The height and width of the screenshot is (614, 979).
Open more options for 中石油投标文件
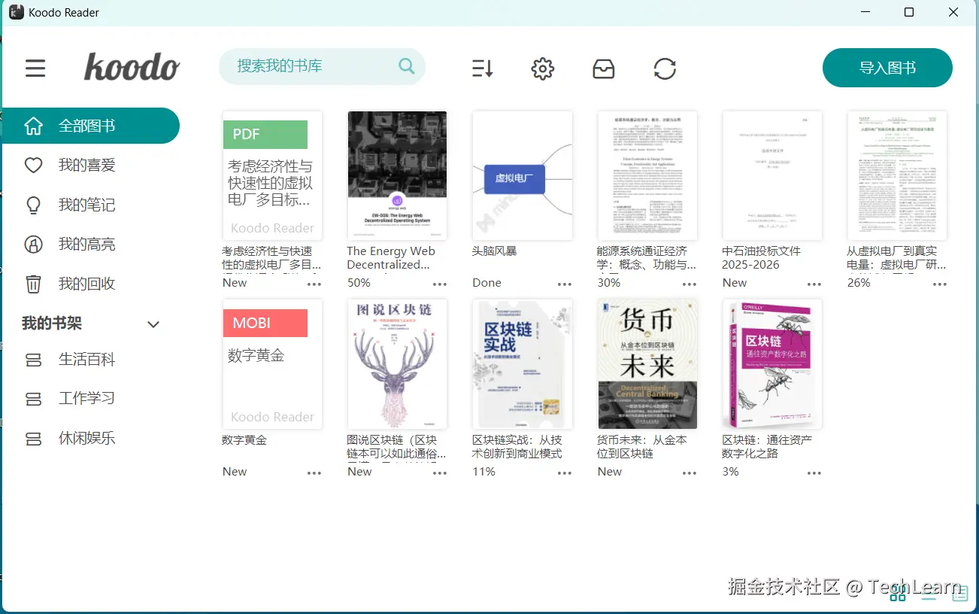tap(814, 284)
